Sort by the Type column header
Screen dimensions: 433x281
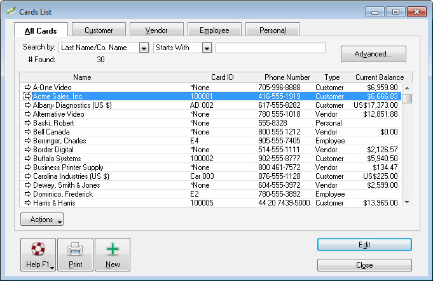[332, 77]
